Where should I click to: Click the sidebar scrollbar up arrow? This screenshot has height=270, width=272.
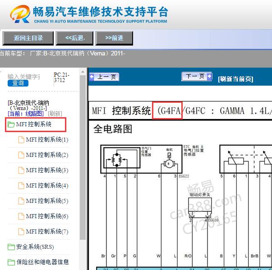tap(83, 72)
